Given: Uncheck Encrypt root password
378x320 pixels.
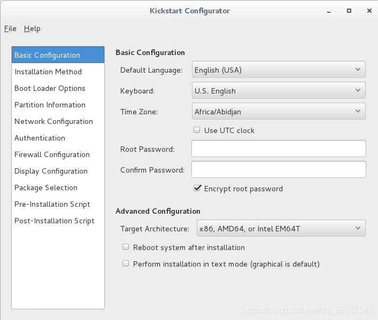Looking at the screenshot, I should 197,188.
